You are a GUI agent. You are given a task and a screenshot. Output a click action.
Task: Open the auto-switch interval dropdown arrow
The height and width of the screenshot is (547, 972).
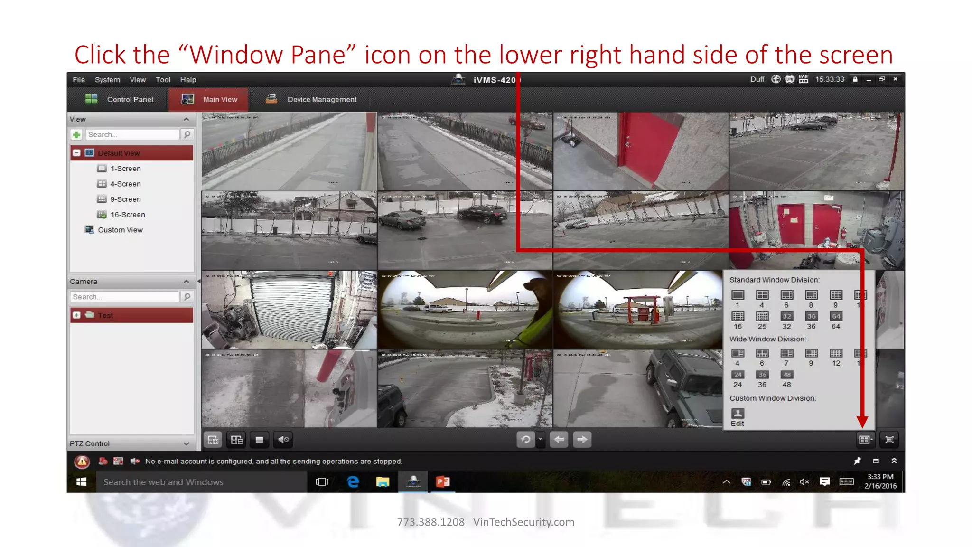tap(540, 440)
